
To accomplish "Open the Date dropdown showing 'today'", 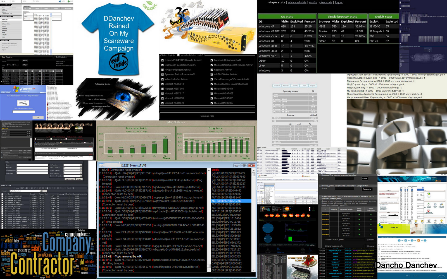I will click(x=51, y=14).
